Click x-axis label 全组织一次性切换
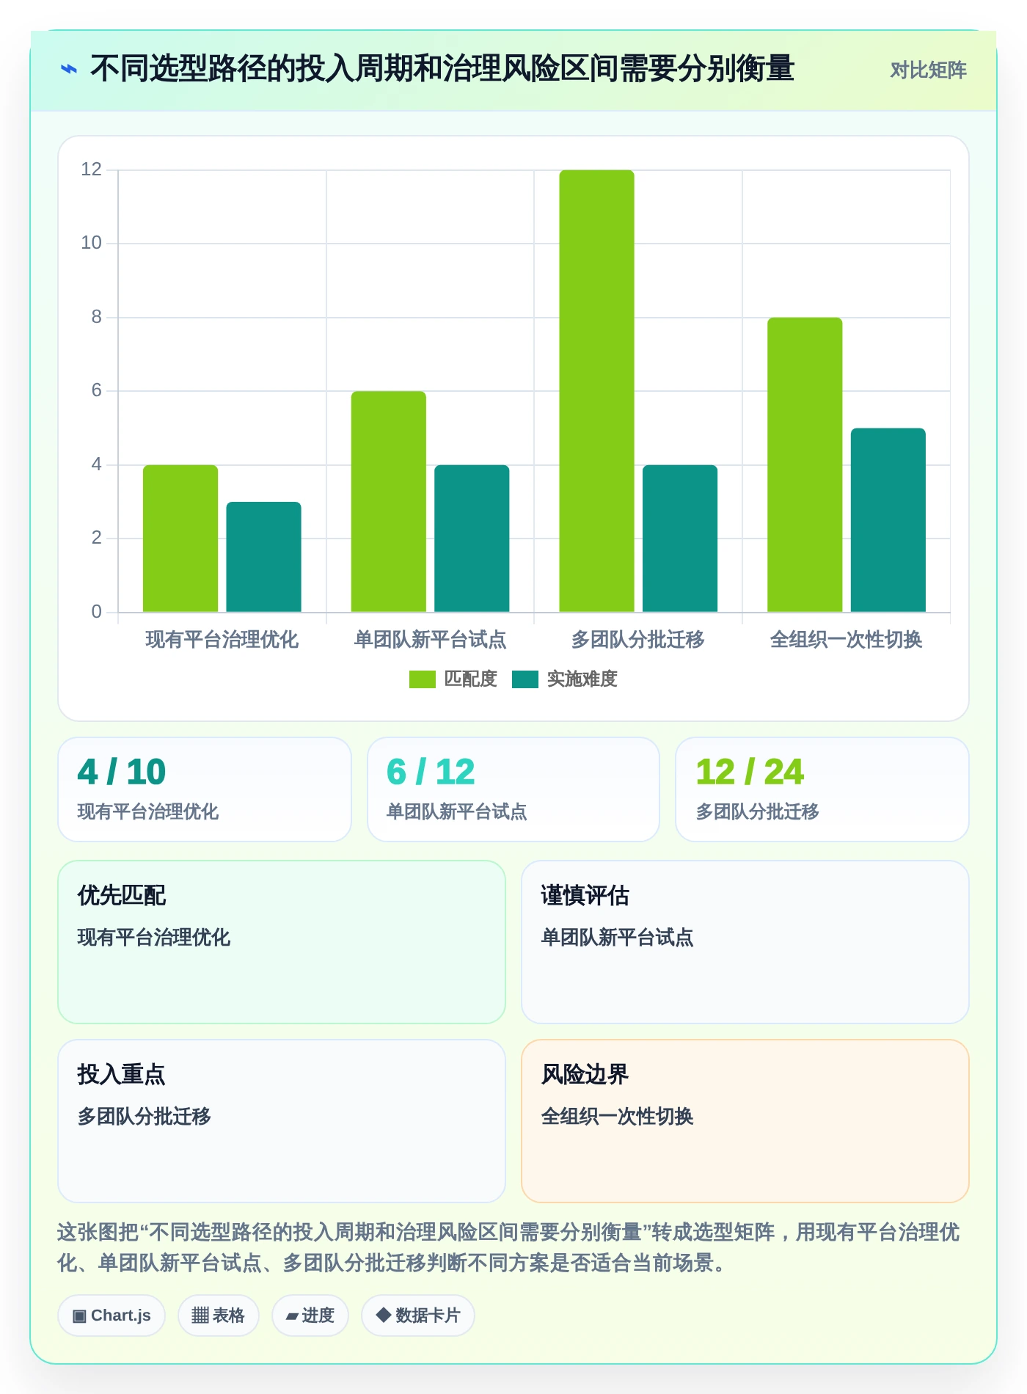 click(x=847, y=640)
